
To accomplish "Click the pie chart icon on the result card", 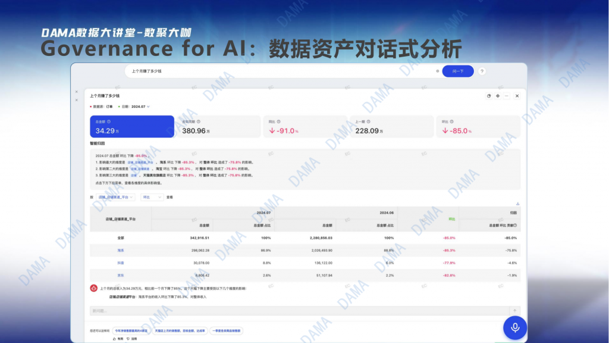I will coord(489,96).
